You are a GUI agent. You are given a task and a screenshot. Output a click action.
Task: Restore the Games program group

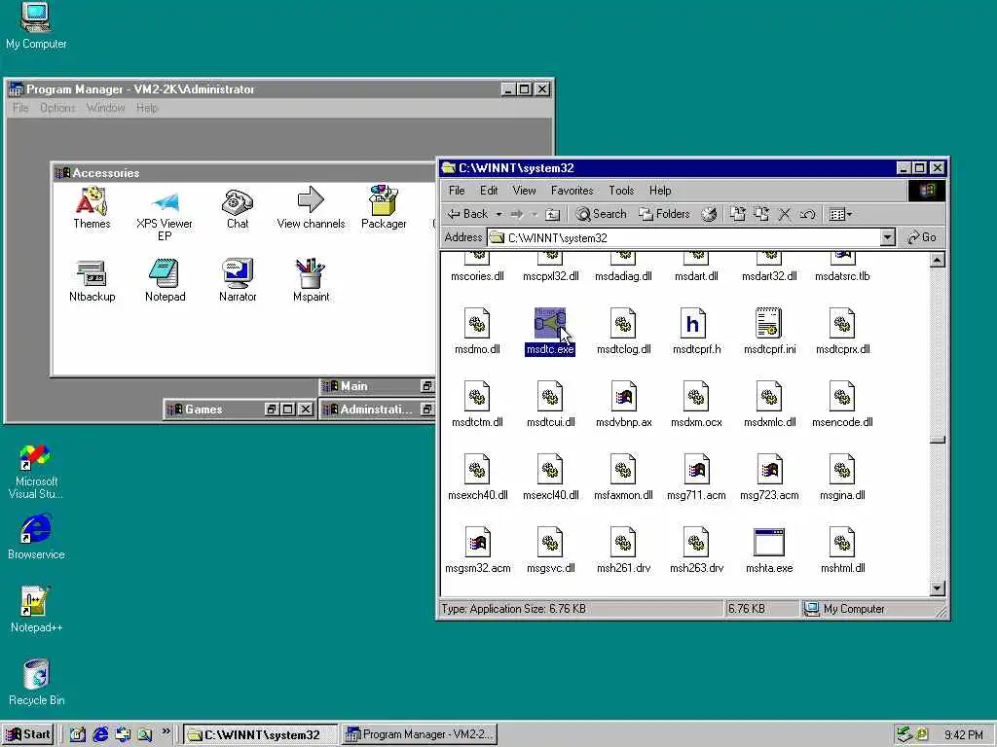pos(272,409)
